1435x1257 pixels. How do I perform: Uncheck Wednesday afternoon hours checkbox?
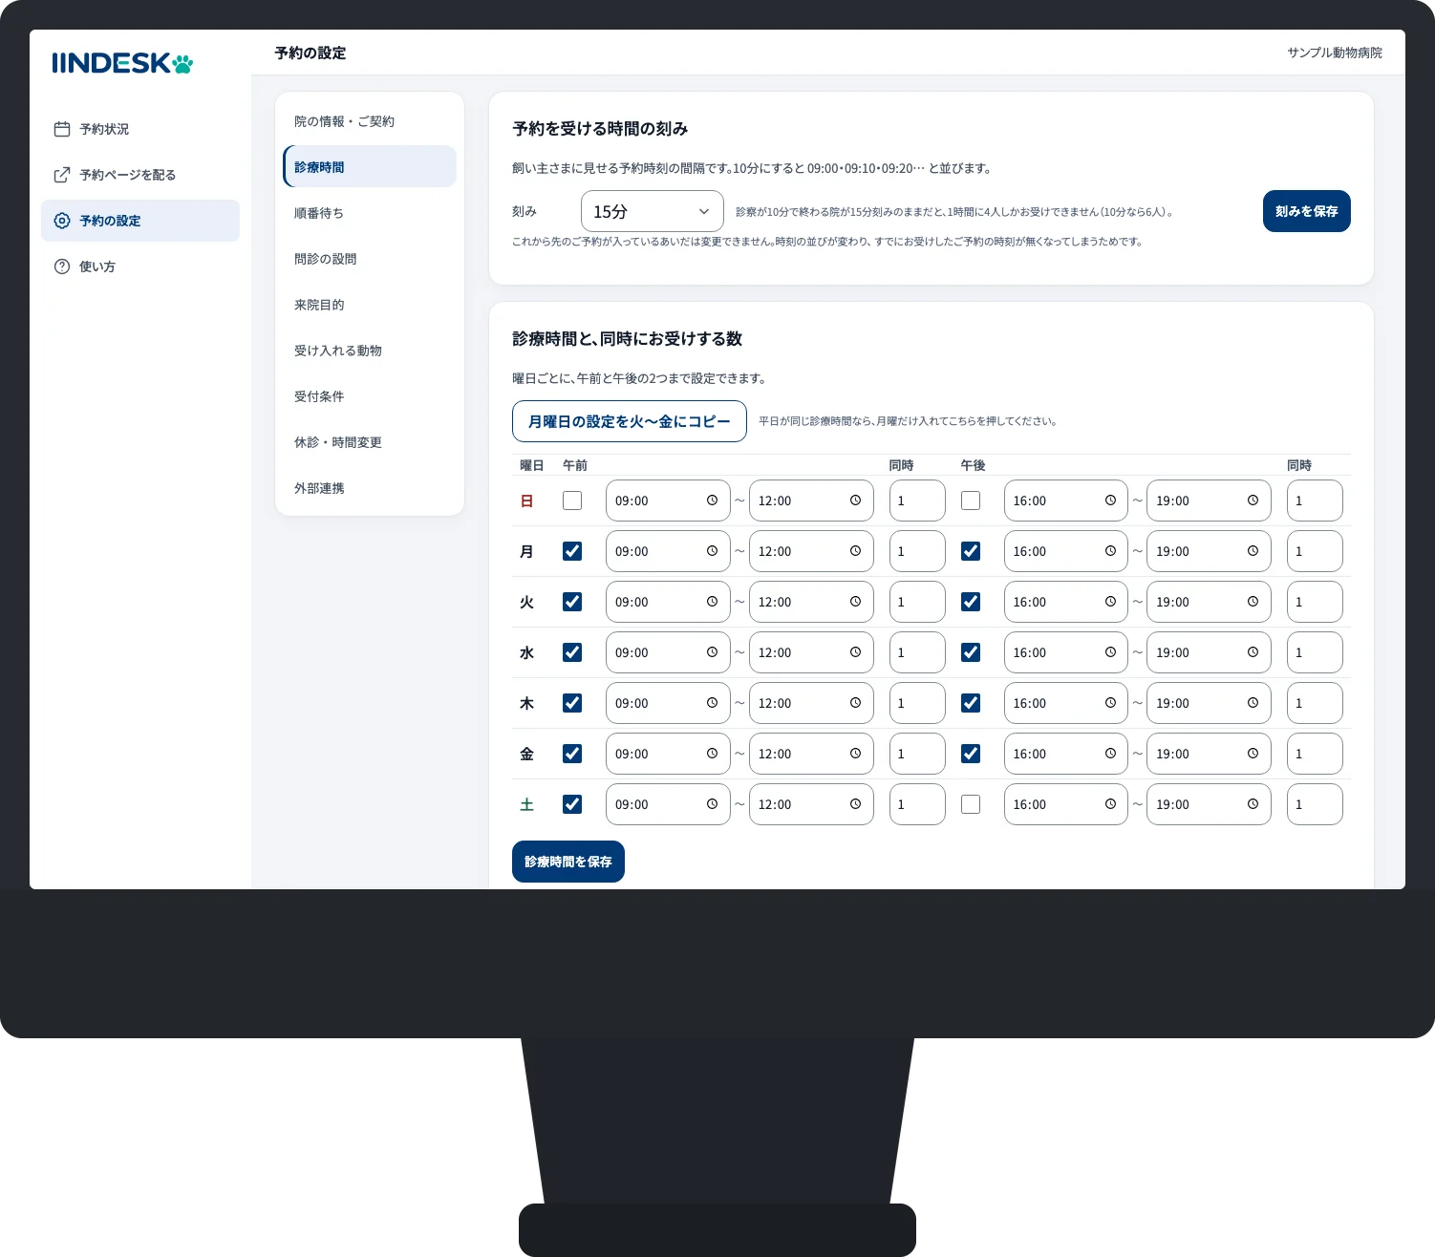pyautogui.click(x=971, y=652)
